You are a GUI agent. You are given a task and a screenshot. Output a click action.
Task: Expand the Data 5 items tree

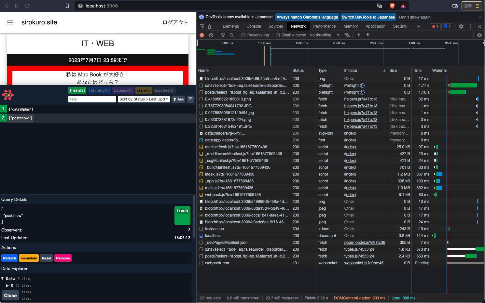tap(3, 279)
